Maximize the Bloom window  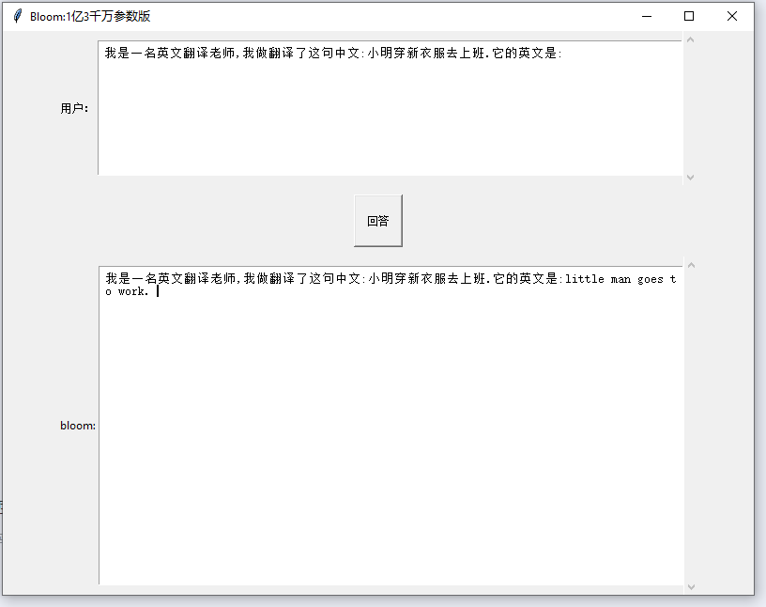click(x=689, y=16)
